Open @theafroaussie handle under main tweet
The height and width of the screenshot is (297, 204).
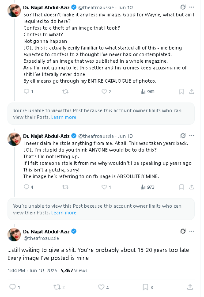(41, 238)
